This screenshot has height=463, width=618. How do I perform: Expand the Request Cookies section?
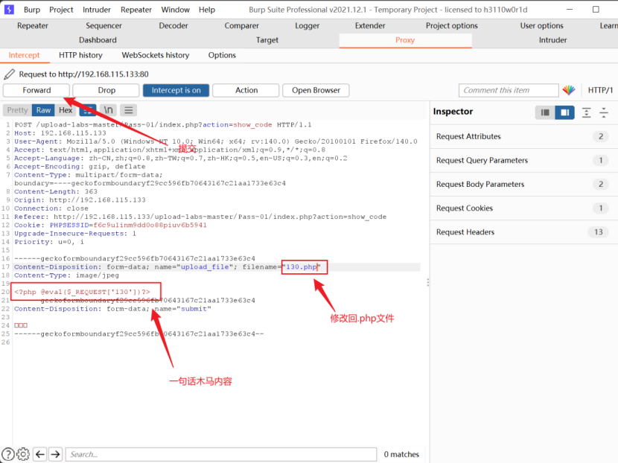coord(523,208)
